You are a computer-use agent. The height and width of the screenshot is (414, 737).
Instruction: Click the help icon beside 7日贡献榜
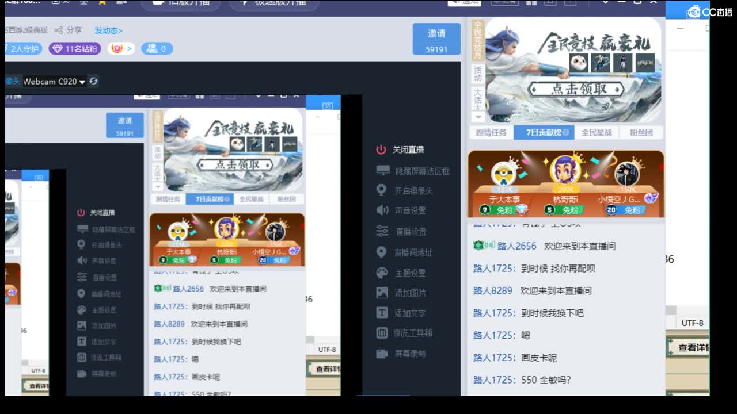[x=565, y=132]
